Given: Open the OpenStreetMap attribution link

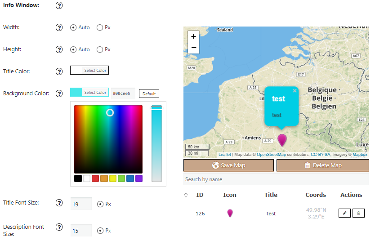Looking at the screenshot, I should tap(271, 155).
